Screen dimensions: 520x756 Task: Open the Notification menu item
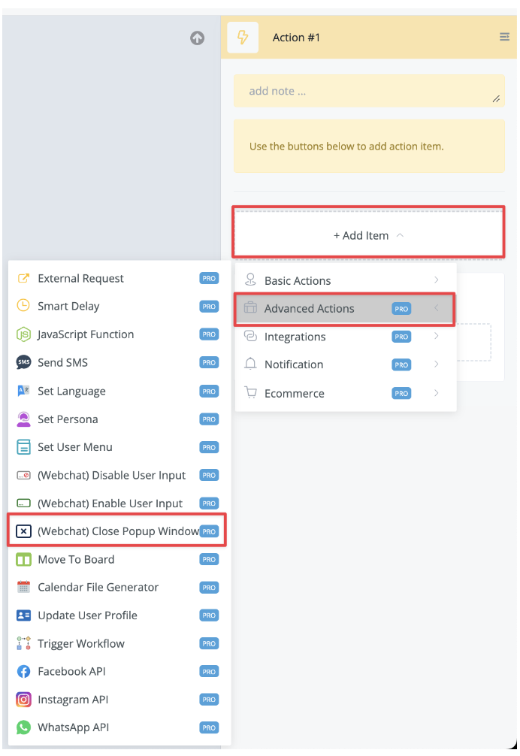pyautogui.click(x=345, y=364)
